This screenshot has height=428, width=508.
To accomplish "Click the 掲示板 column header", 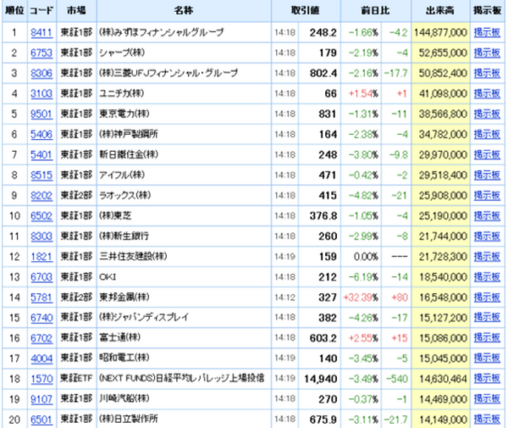I will point(488,11).
